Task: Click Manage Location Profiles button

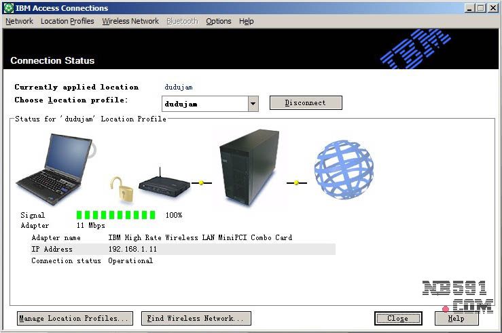Action: 75,318
